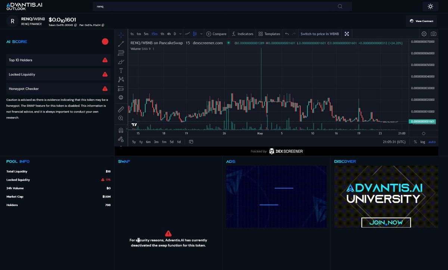
Task: Open the Fibonacci/gann tools icon
Action: [x=121, y=53]
